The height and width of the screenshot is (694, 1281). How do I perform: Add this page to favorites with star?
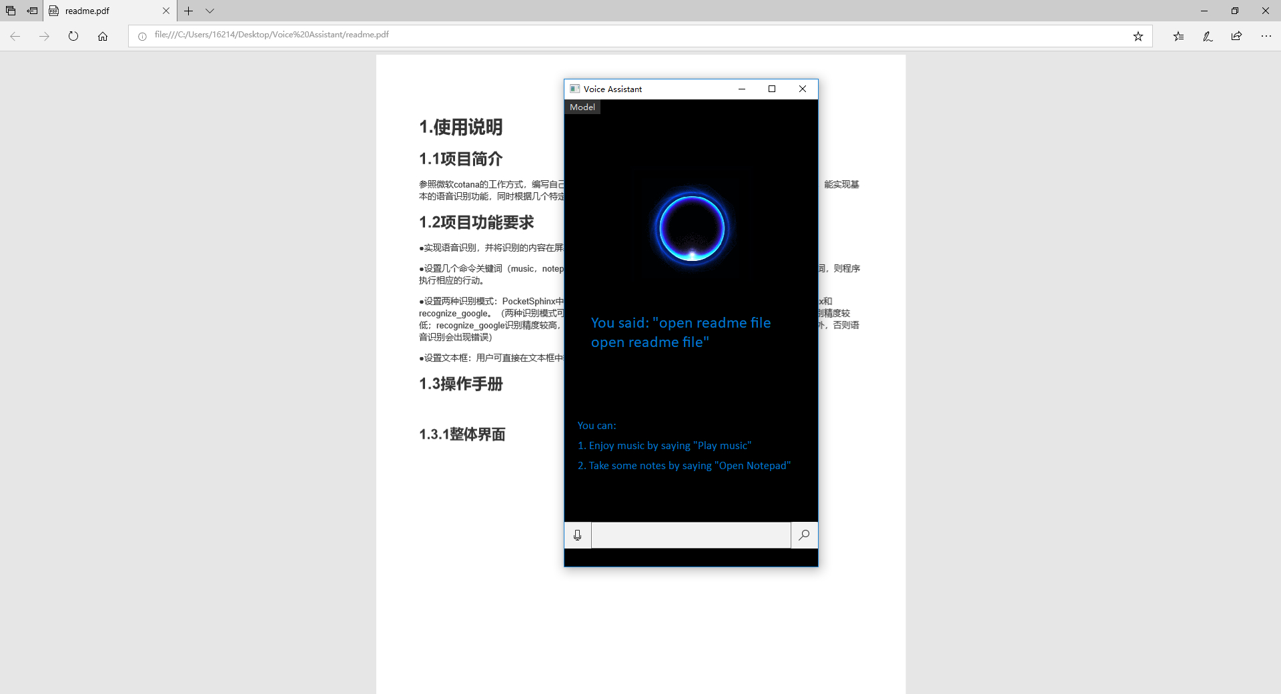pos(1138,36)
